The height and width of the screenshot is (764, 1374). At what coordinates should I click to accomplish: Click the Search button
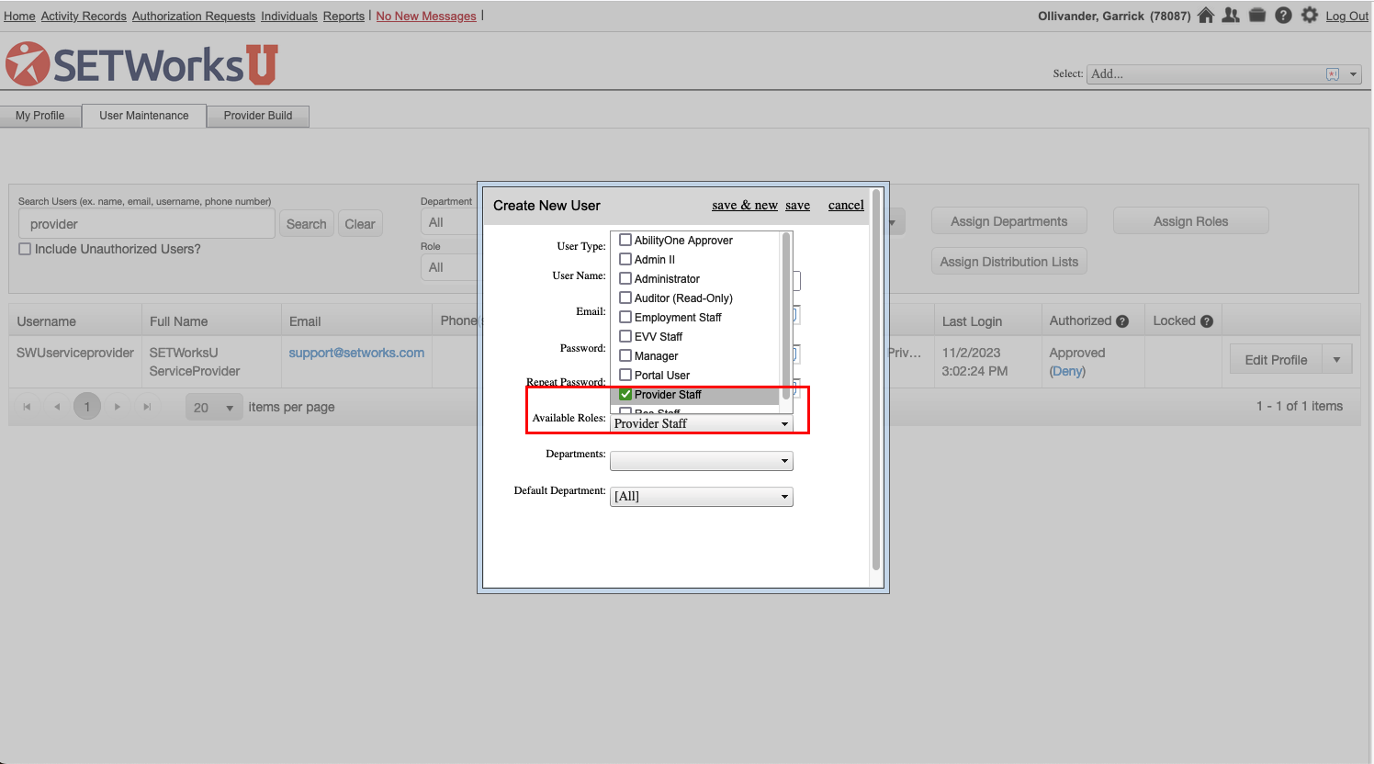point(306,224)
